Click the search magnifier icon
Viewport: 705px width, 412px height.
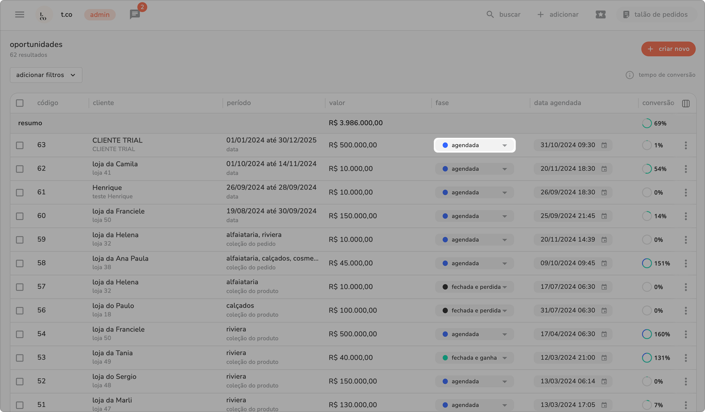pos(490,14)
